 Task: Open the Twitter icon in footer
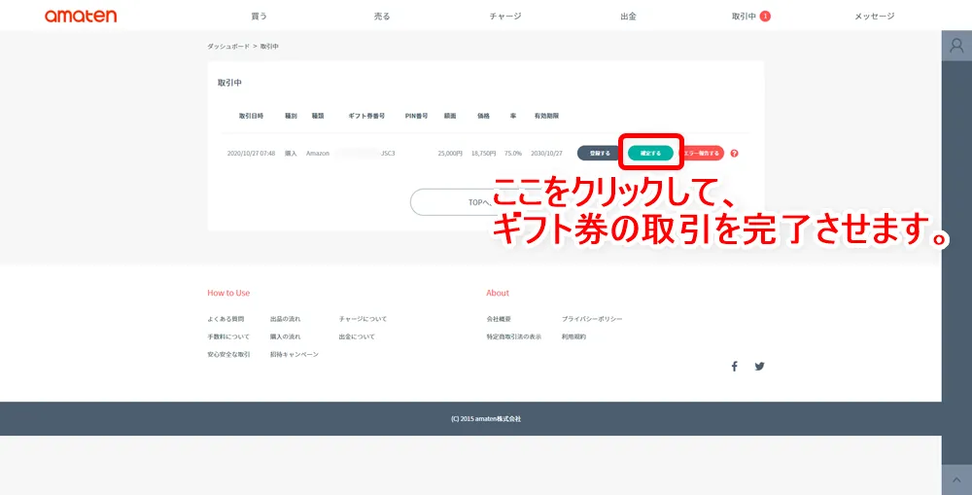pyautogui.click(x=759, y=366)
